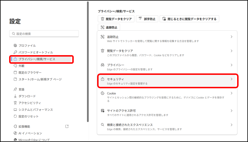Expand the 追跡防止 row chevron
Screen dimensions: 248x142
point(231,37)
